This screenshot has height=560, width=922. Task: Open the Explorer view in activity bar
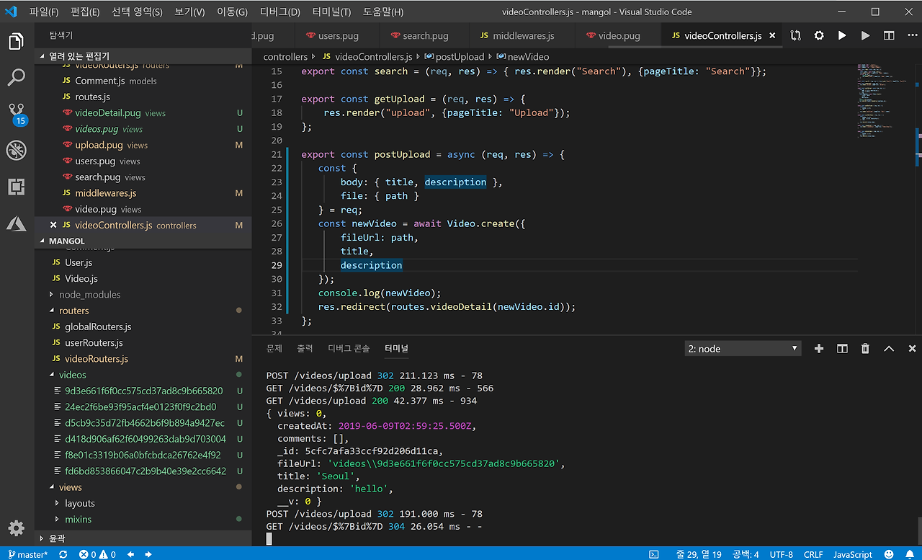coord(17,41)
